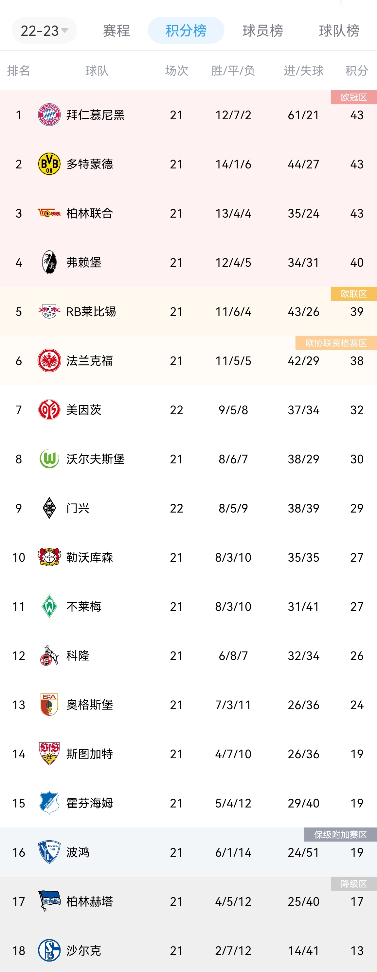Tap the 欧冠区 zone label

354,97
